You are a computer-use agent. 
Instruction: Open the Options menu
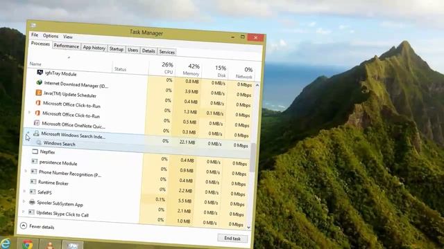[51, 36]
